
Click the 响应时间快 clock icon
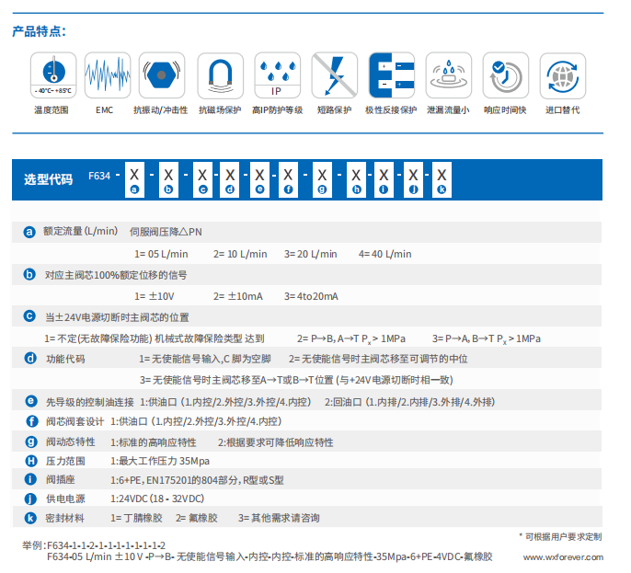504,75
